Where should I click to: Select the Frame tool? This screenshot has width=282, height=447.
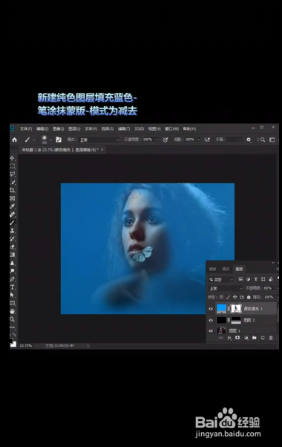(13, 198)
